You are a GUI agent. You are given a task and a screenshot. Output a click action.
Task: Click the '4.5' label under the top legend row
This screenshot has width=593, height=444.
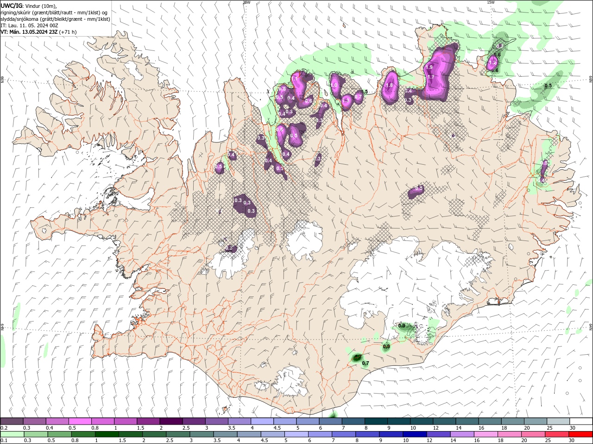pos(277,428)
